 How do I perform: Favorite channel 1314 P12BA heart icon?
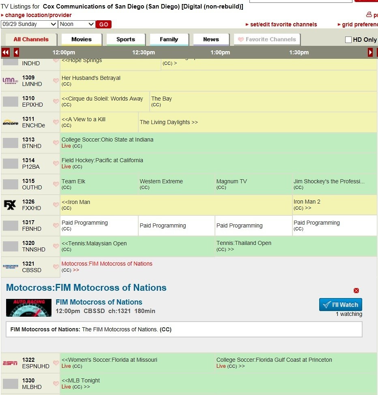(x=56, y=163)
